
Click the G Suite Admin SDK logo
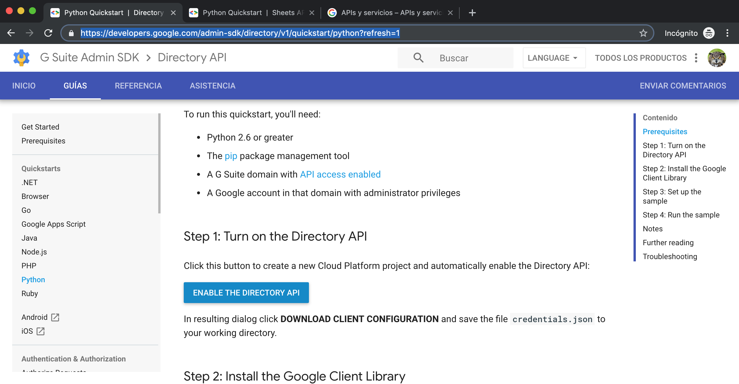21,58
